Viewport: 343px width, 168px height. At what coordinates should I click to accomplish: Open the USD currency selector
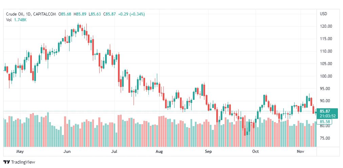coord(323,14)
